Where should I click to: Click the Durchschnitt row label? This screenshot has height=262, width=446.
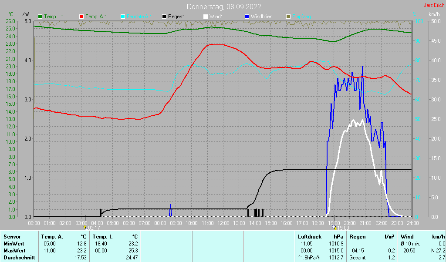(x=18, y=258)
